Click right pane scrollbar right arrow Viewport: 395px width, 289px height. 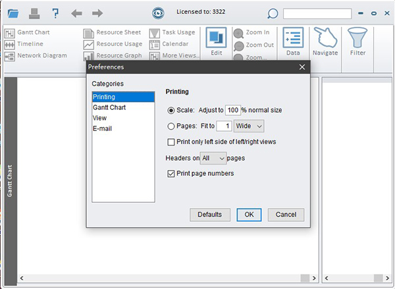388,278
